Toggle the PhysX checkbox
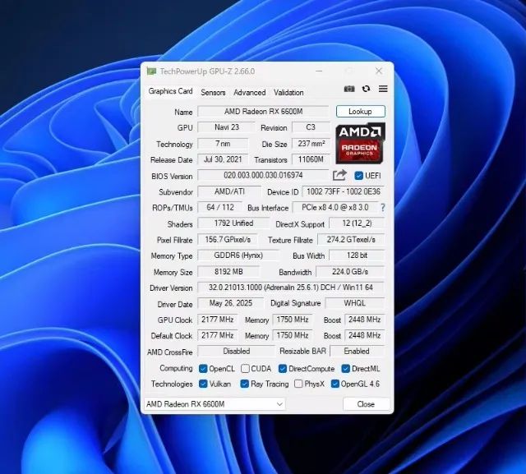This screenshot has height=474, width=526. [298, 384]
